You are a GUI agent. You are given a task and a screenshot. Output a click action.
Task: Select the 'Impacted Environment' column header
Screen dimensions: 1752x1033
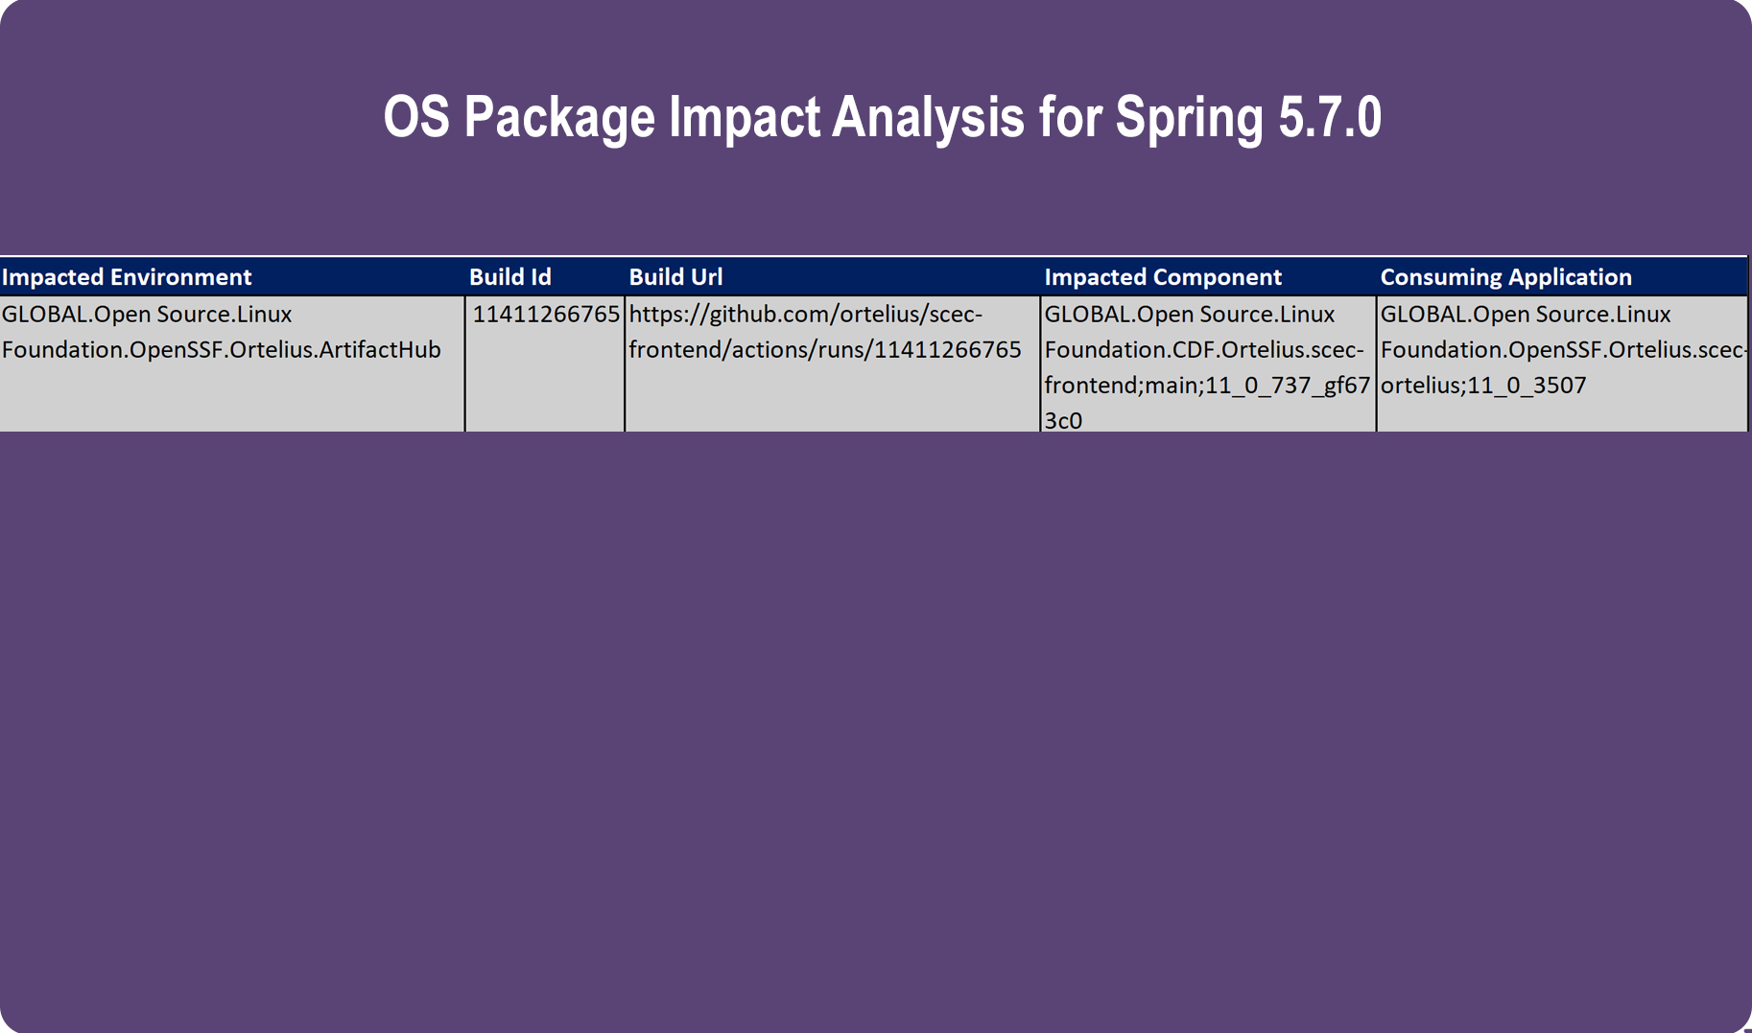(x=127, y=277)
